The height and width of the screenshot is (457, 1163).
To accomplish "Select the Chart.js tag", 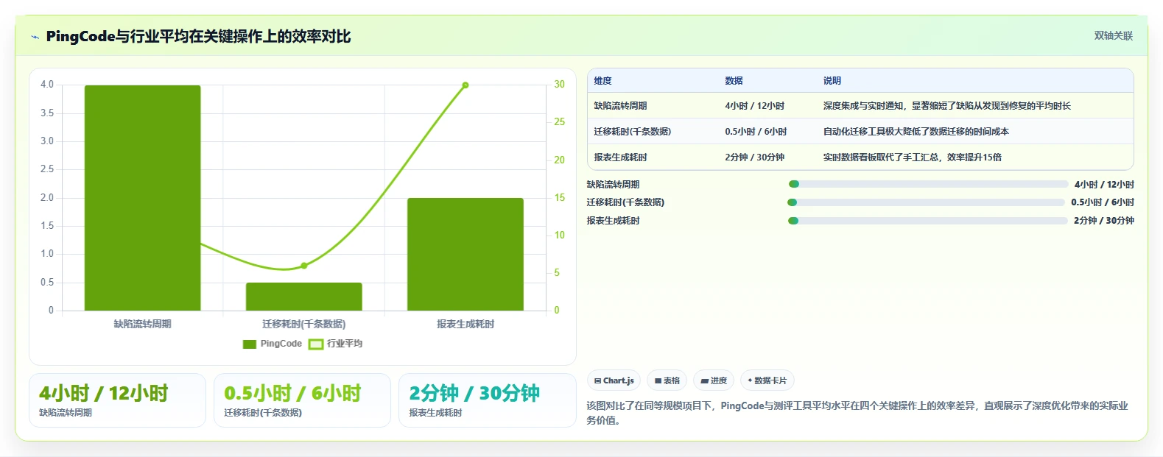I will coord(614,380).
